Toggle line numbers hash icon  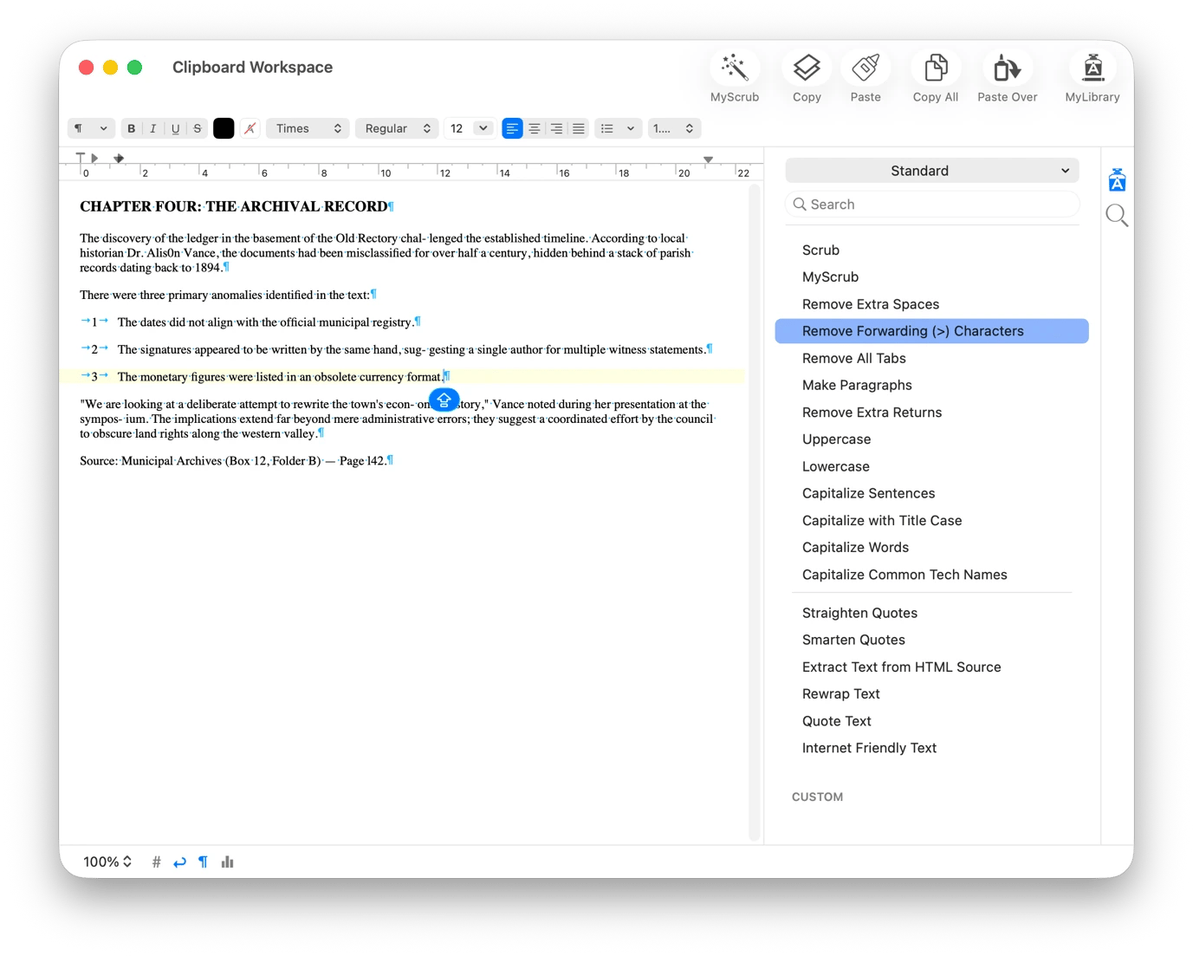[x=156, y=862]
